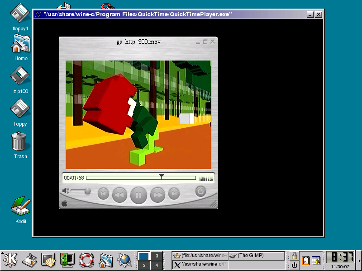Open the Trash on the desktop

click(x=20, y=145)
